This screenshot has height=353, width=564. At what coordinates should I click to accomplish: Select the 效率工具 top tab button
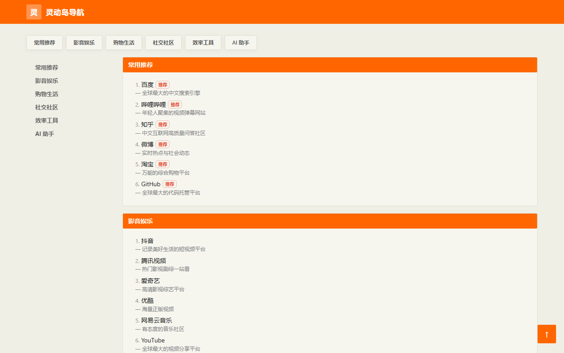pos(203,43)
